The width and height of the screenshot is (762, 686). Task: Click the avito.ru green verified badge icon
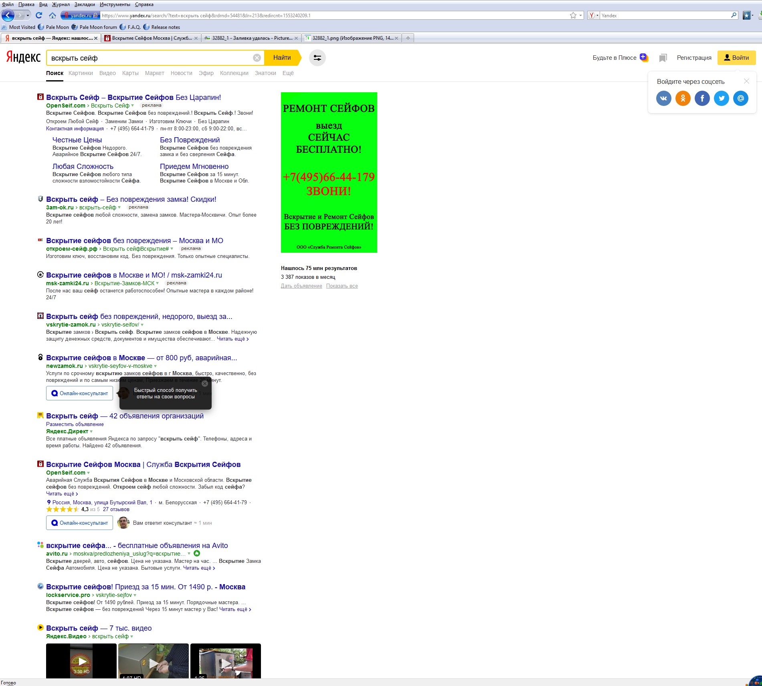coord(197,554)
